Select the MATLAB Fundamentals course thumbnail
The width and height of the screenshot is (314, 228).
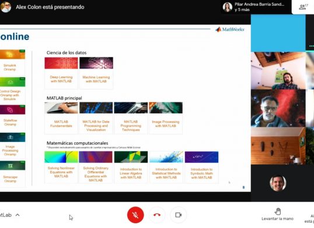tap(61, 108)
